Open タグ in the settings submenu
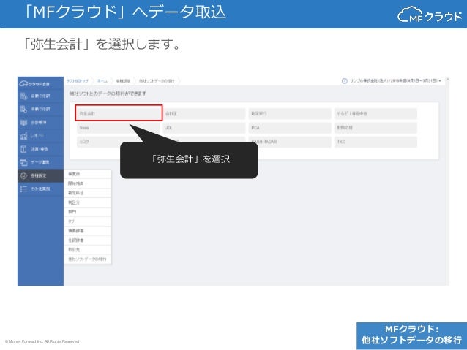 (88, 221)
